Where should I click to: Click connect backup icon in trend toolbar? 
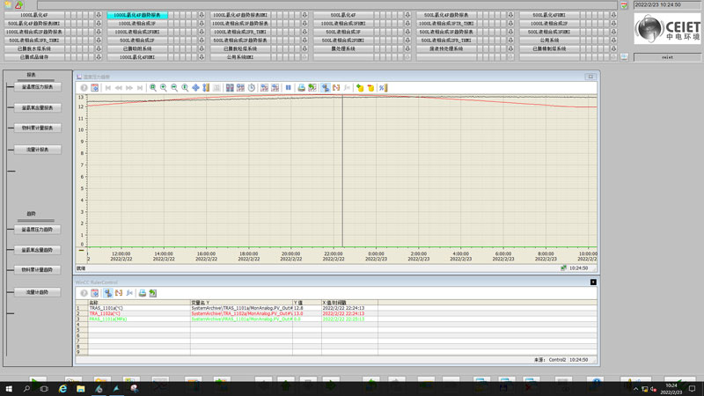(360, 88)
